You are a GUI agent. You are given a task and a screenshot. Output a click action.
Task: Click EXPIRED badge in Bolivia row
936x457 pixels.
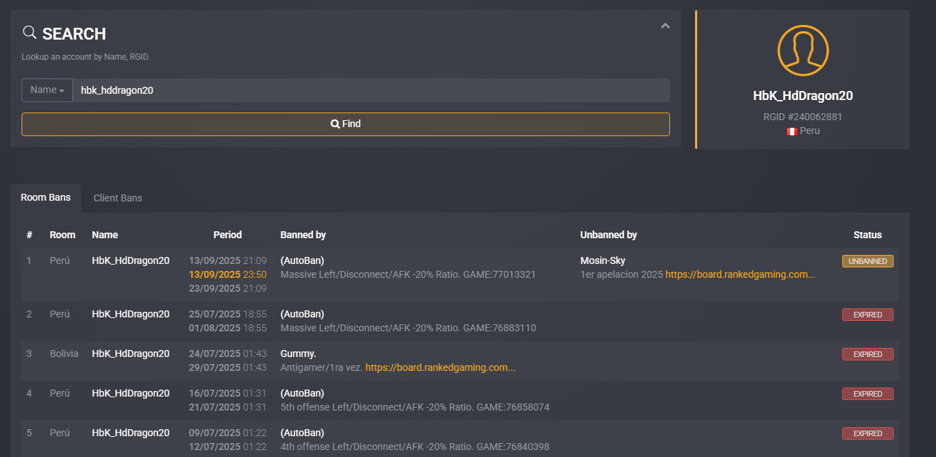click(868, 354)
